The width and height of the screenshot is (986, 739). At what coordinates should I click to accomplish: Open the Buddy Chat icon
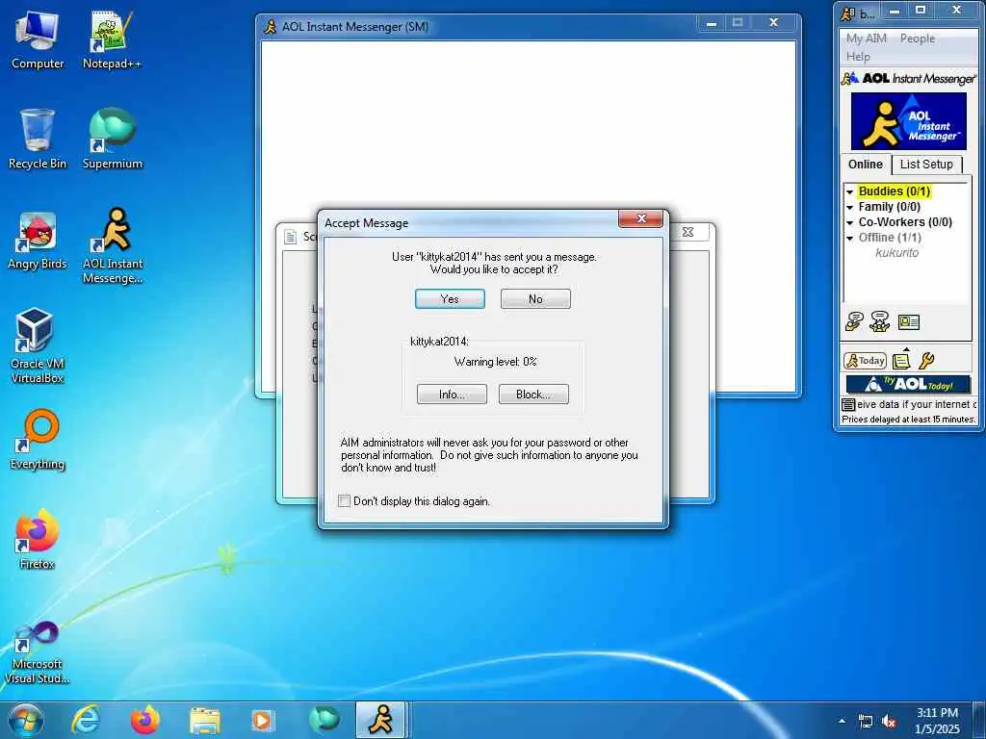(x=880, y=321)
